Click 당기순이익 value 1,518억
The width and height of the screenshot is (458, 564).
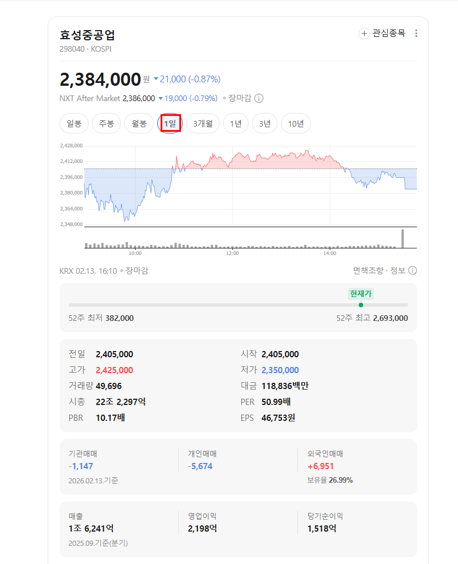(322, 528)
